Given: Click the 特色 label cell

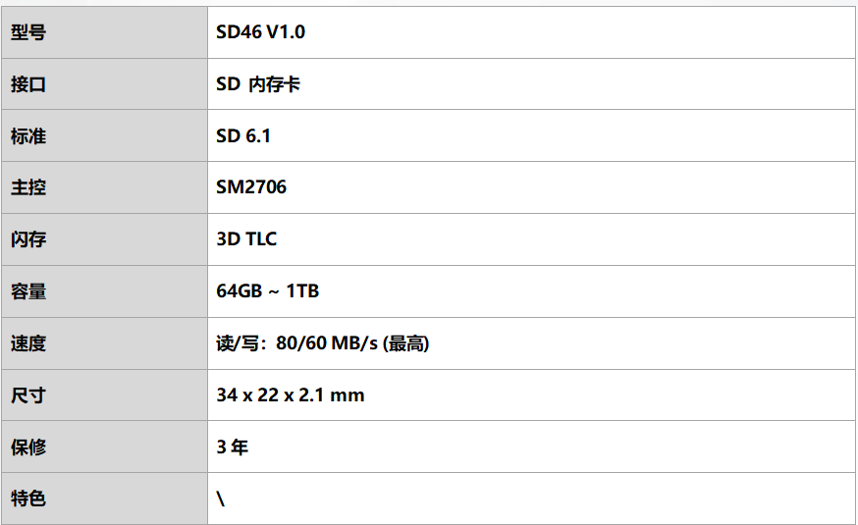Looking at the screenshot, I should tap(104, 499).
